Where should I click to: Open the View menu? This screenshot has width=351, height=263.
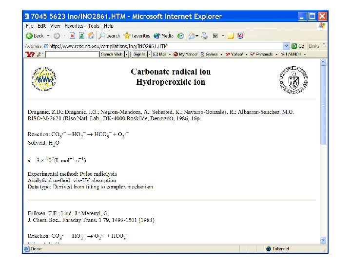tap(55, 26)
